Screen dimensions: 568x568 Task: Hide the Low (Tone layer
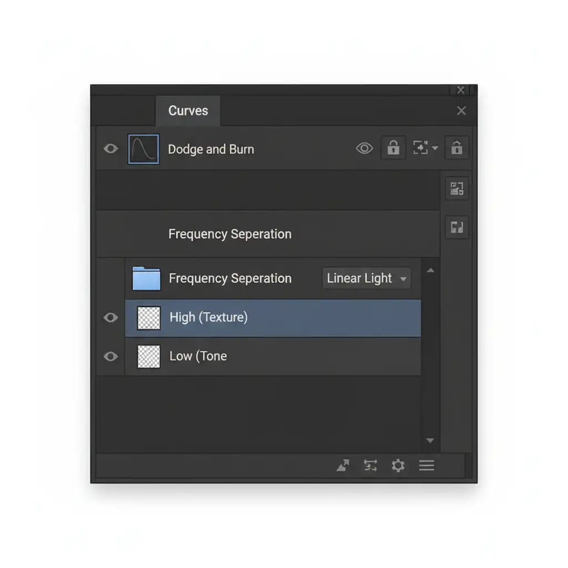coord(111,356)
